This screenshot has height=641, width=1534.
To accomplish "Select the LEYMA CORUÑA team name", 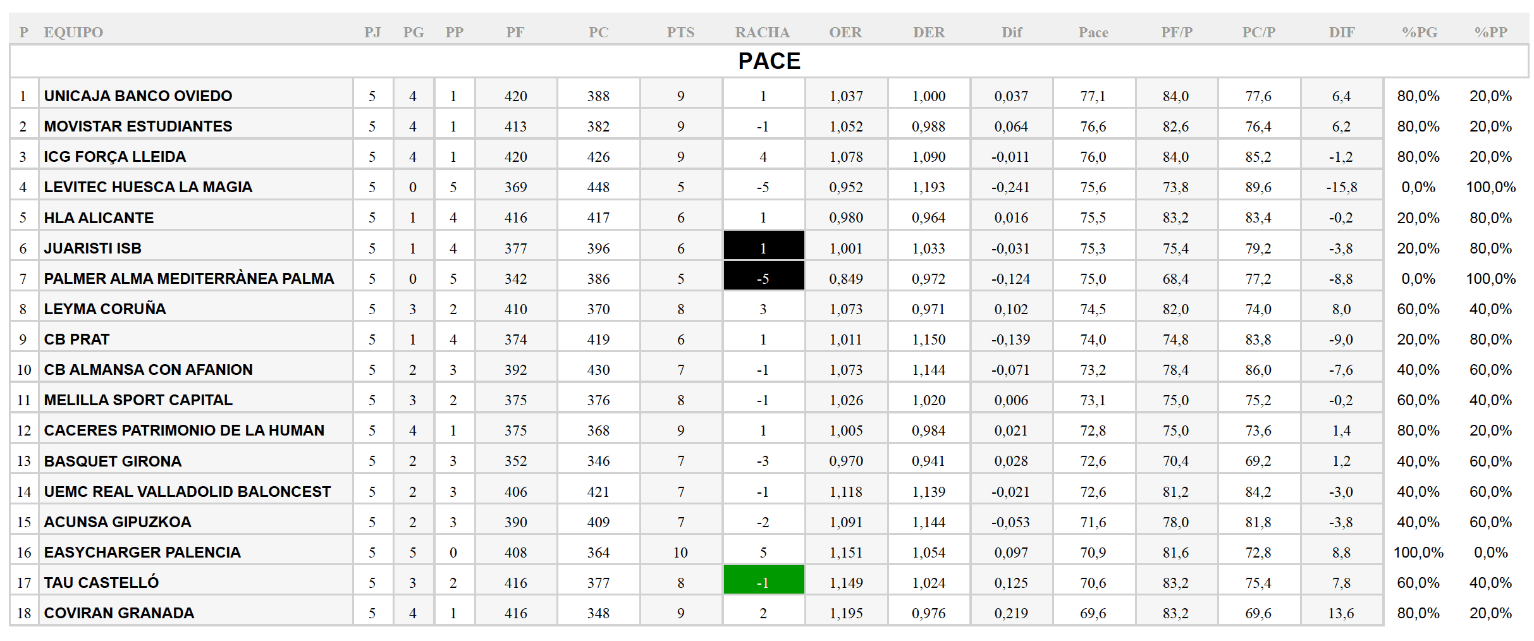I will coord(105,309).
